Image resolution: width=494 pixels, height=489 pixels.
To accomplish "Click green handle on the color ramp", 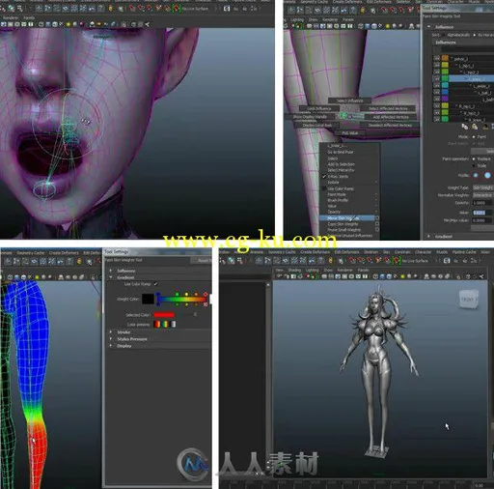I will (178, 295).
